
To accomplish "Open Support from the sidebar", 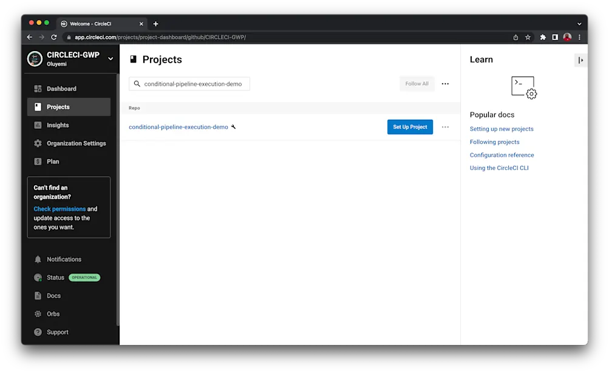I will pyautogui.click(x=58, y=332).
